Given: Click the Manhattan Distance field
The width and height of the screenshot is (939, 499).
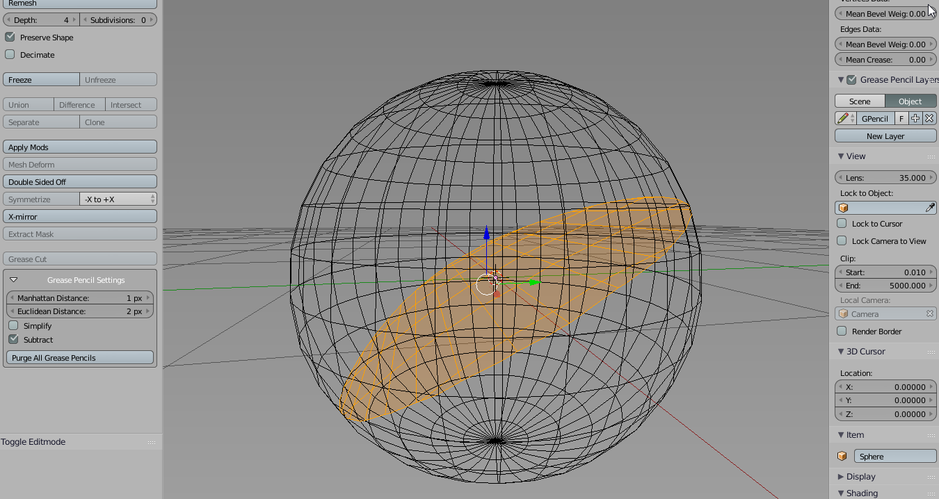Looking at the screenshot, I should click(x=80, y=298).
